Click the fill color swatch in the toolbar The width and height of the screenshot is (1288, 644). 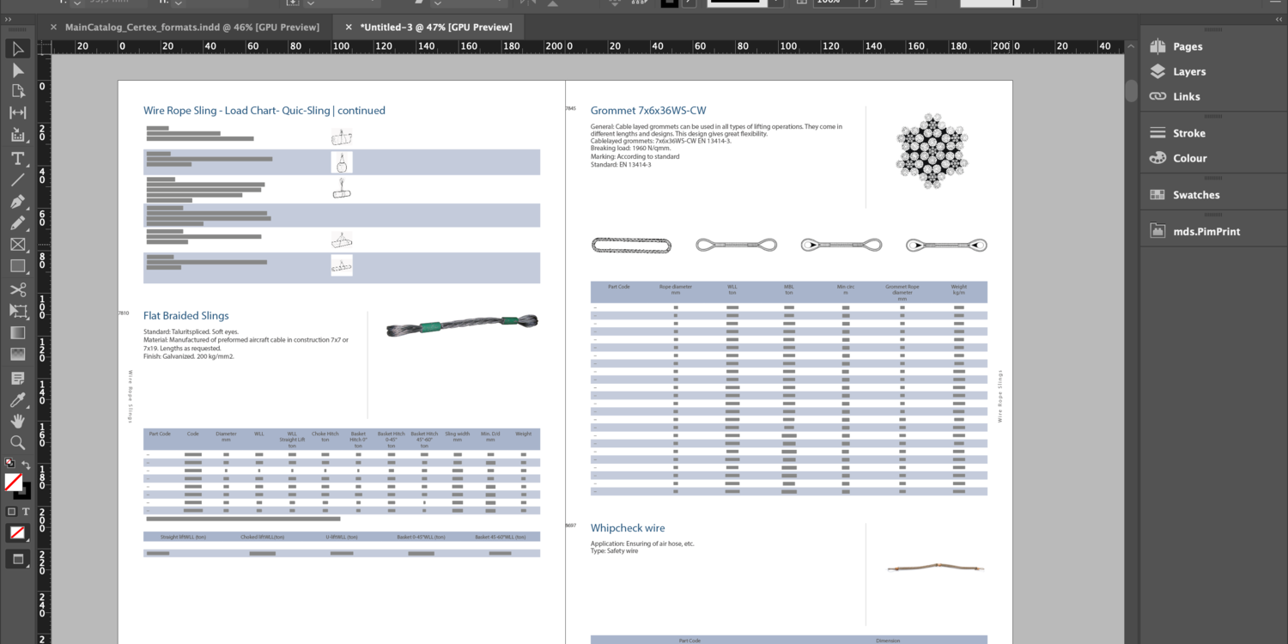pos(13,483)
